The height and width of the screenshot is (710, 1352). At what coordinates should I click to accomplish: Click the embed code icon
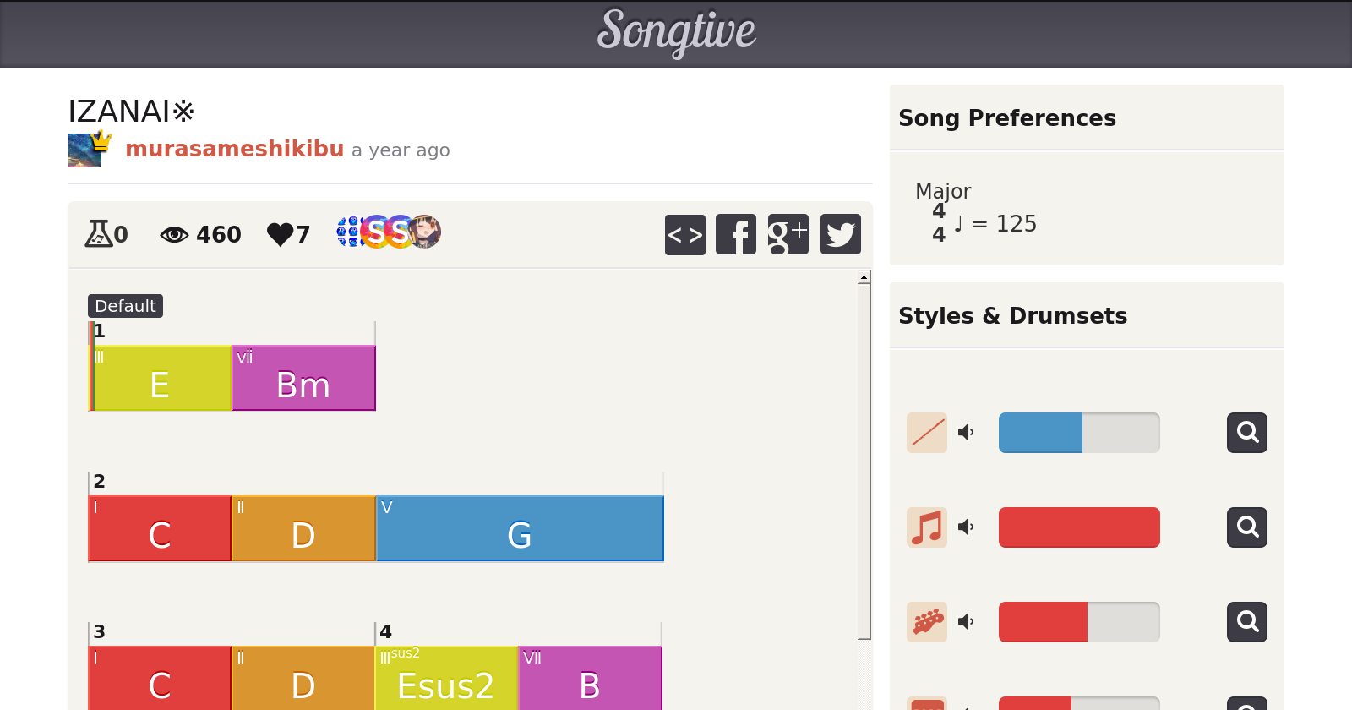click(684, 234)
